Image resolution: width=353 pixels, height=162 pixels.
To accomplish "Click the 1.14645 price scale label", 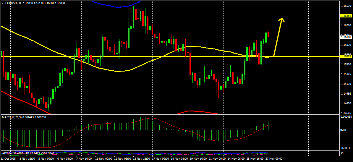I will [346, 113].
